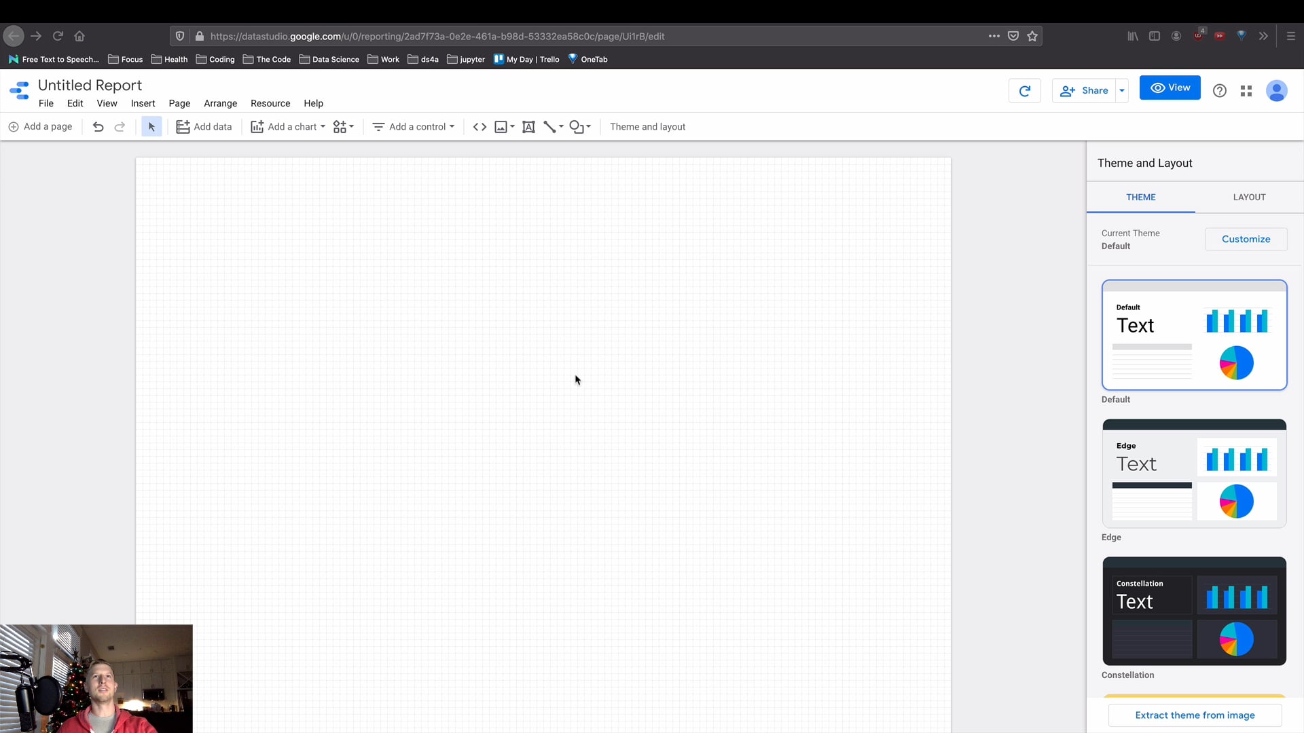Click the line/connector tool icon
The width and height of the screenshot is (1304, 733).
coord(550,126)
